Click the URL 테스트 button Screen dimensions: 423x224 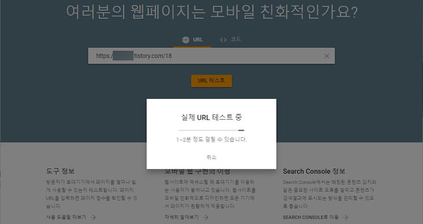pos(211,81)
